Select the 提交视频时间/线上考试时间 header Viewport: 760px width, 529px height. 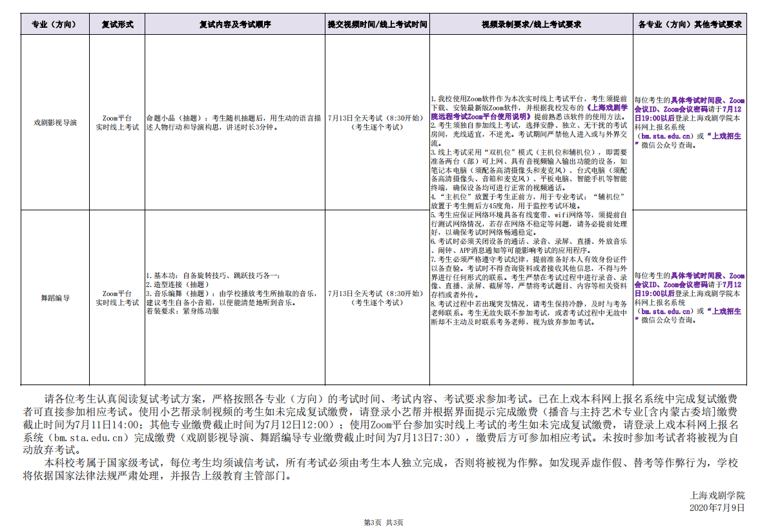[x=377, y=25]
